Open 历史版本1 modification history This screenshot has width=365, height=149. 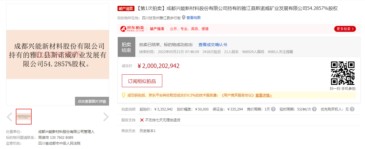[147, 131]
